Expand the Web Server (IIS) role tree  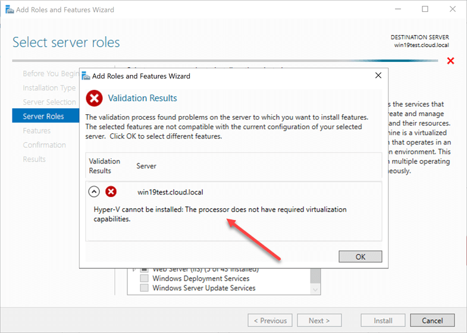point(134,269)
